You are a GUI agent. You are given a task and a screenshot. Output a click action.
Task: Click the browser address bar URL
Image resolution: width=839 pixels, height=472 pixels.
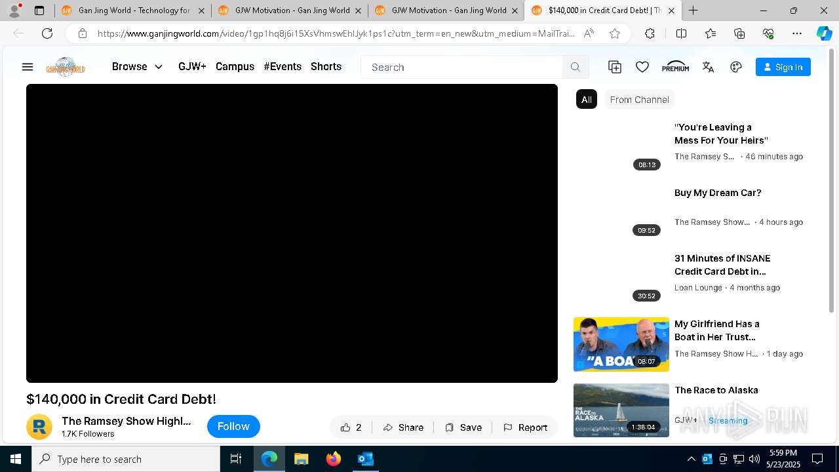[336, 33]
